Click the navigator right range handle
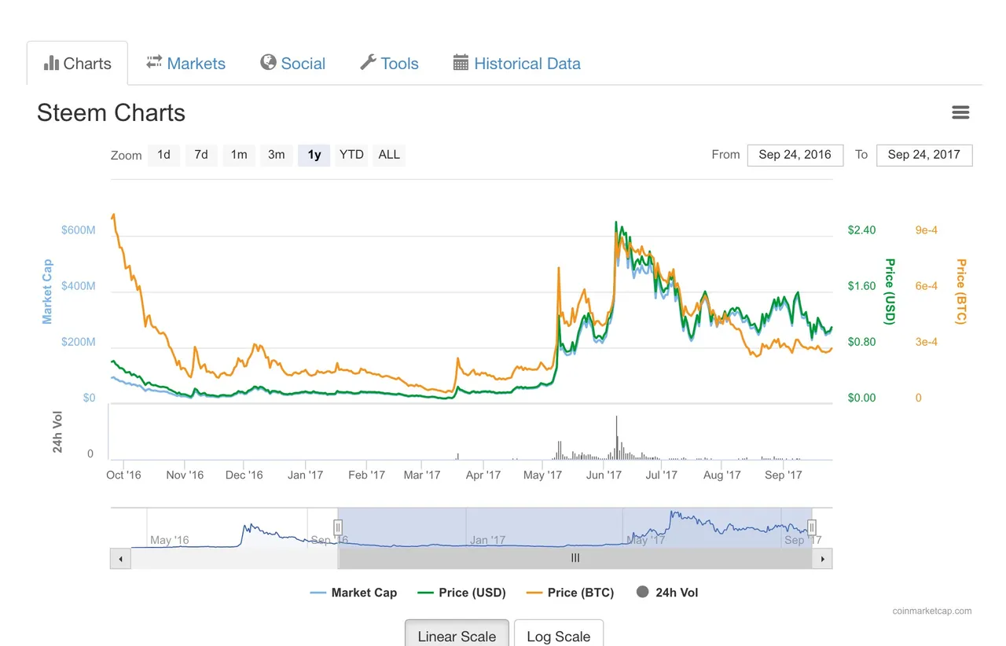Viewport: 1006px width, 646px height. [x=812, y=527]
